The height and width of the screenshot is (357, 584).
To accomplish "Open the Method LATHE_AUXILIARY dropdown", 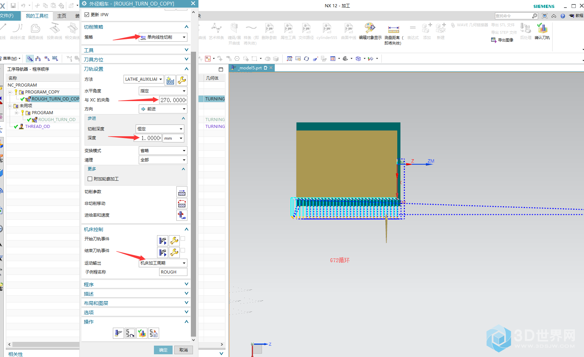I will pyautogui.click(x=143, y=79).
